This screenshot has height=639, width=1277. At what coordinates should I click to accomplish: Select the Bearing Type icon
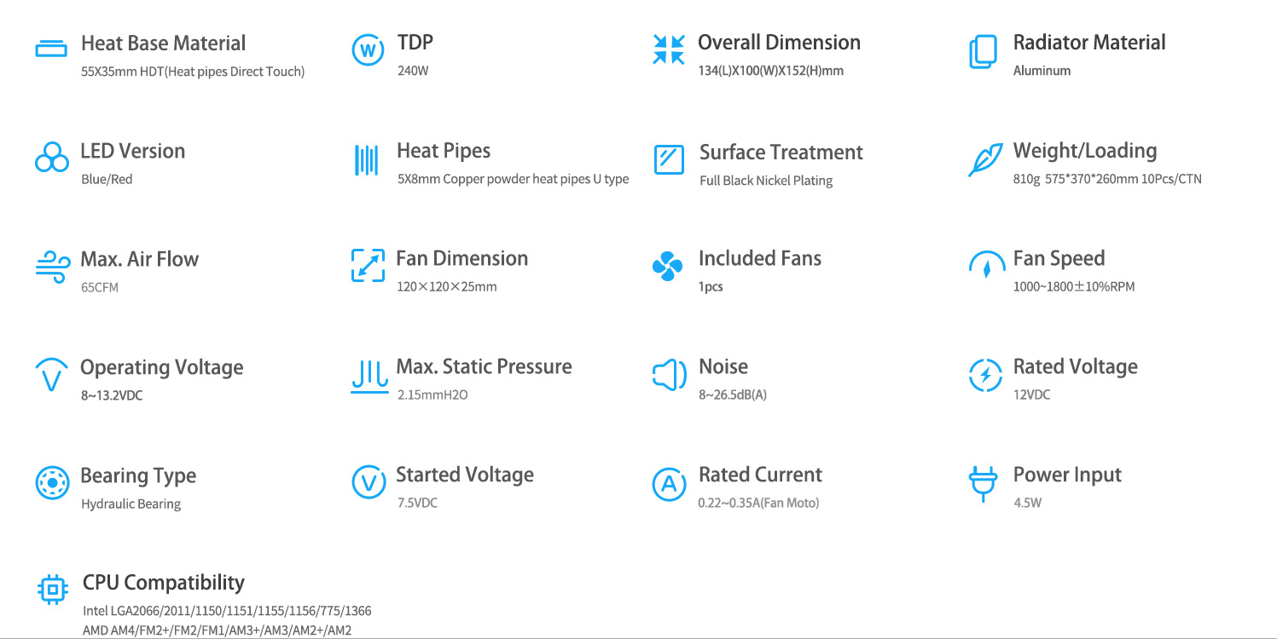[52, 483]
